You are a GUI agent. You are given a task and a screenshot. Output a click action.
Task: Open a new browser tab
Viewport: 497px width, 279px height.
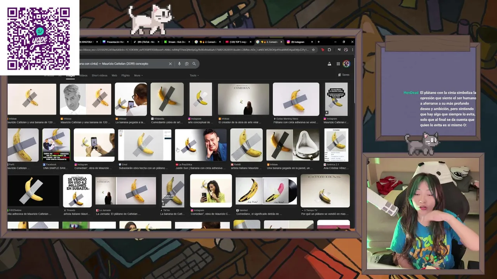click(x=318, y=42)
